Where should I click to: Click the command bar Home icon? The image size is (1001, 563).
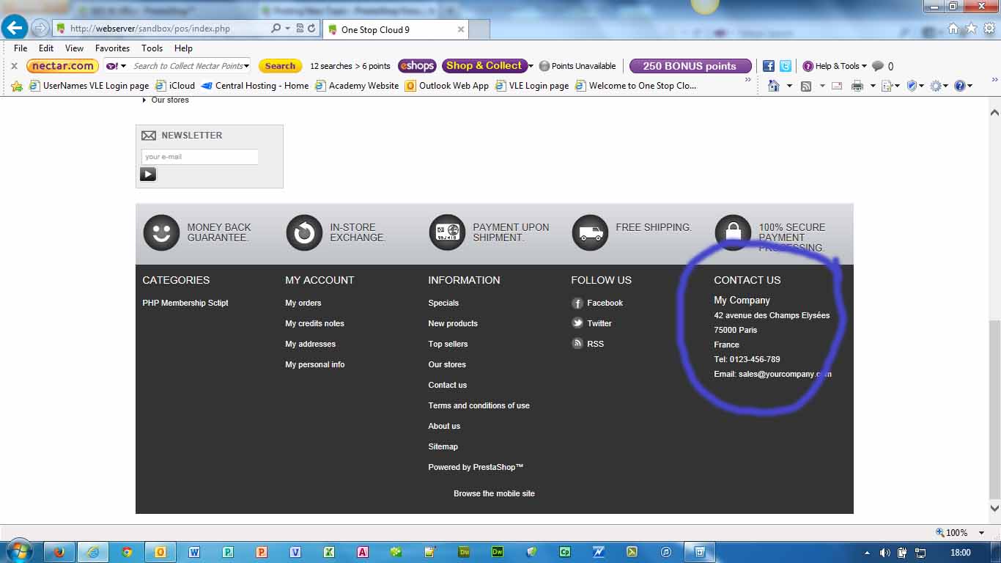point(774,86)
